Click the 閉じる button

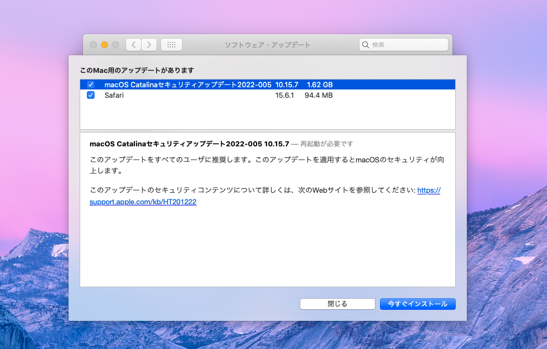pyautogui.click(x=337, y=304)
